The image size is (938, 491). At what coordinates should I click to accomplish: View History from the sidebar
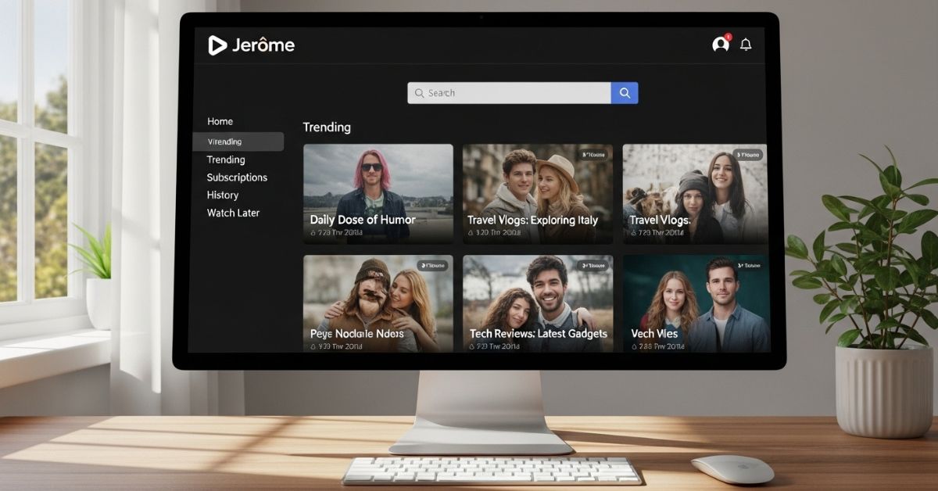pos(223,195)
